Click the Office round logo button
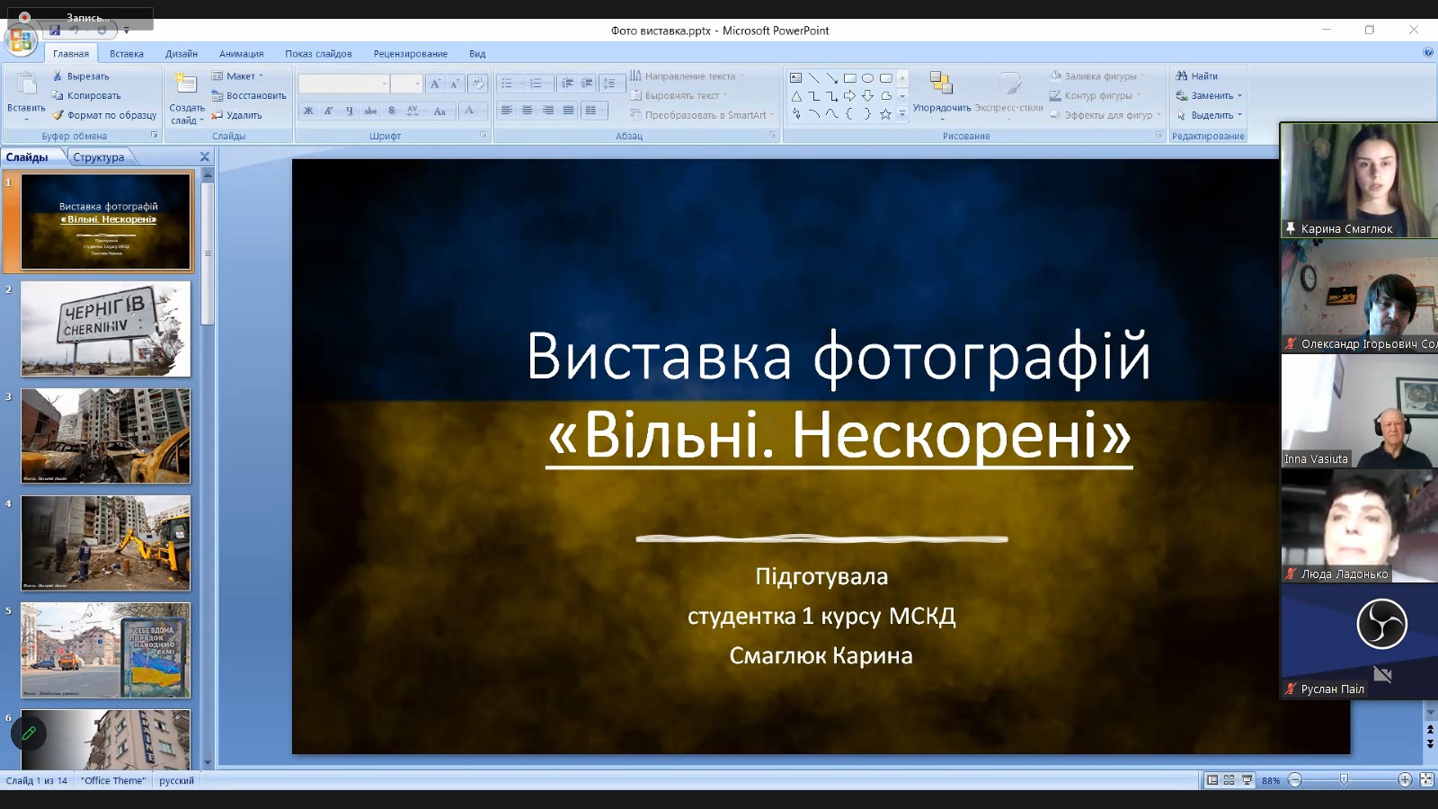 (20, 40)
